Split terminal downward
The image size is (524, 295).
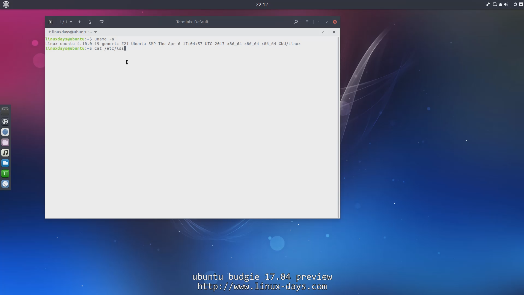coord(102,22)
